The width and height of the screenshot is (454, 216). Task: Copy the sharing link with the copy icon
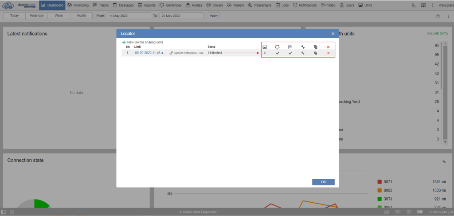click(316, 53)
